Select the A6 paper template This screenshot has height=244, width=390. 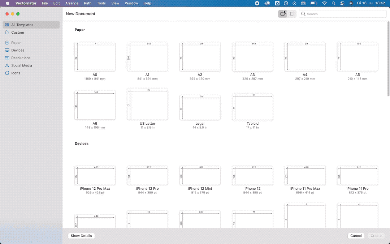(x=95, y=105)
